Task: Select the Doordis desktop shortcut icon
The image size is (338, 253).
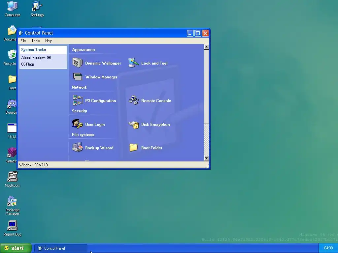Action: click(12, 104)
